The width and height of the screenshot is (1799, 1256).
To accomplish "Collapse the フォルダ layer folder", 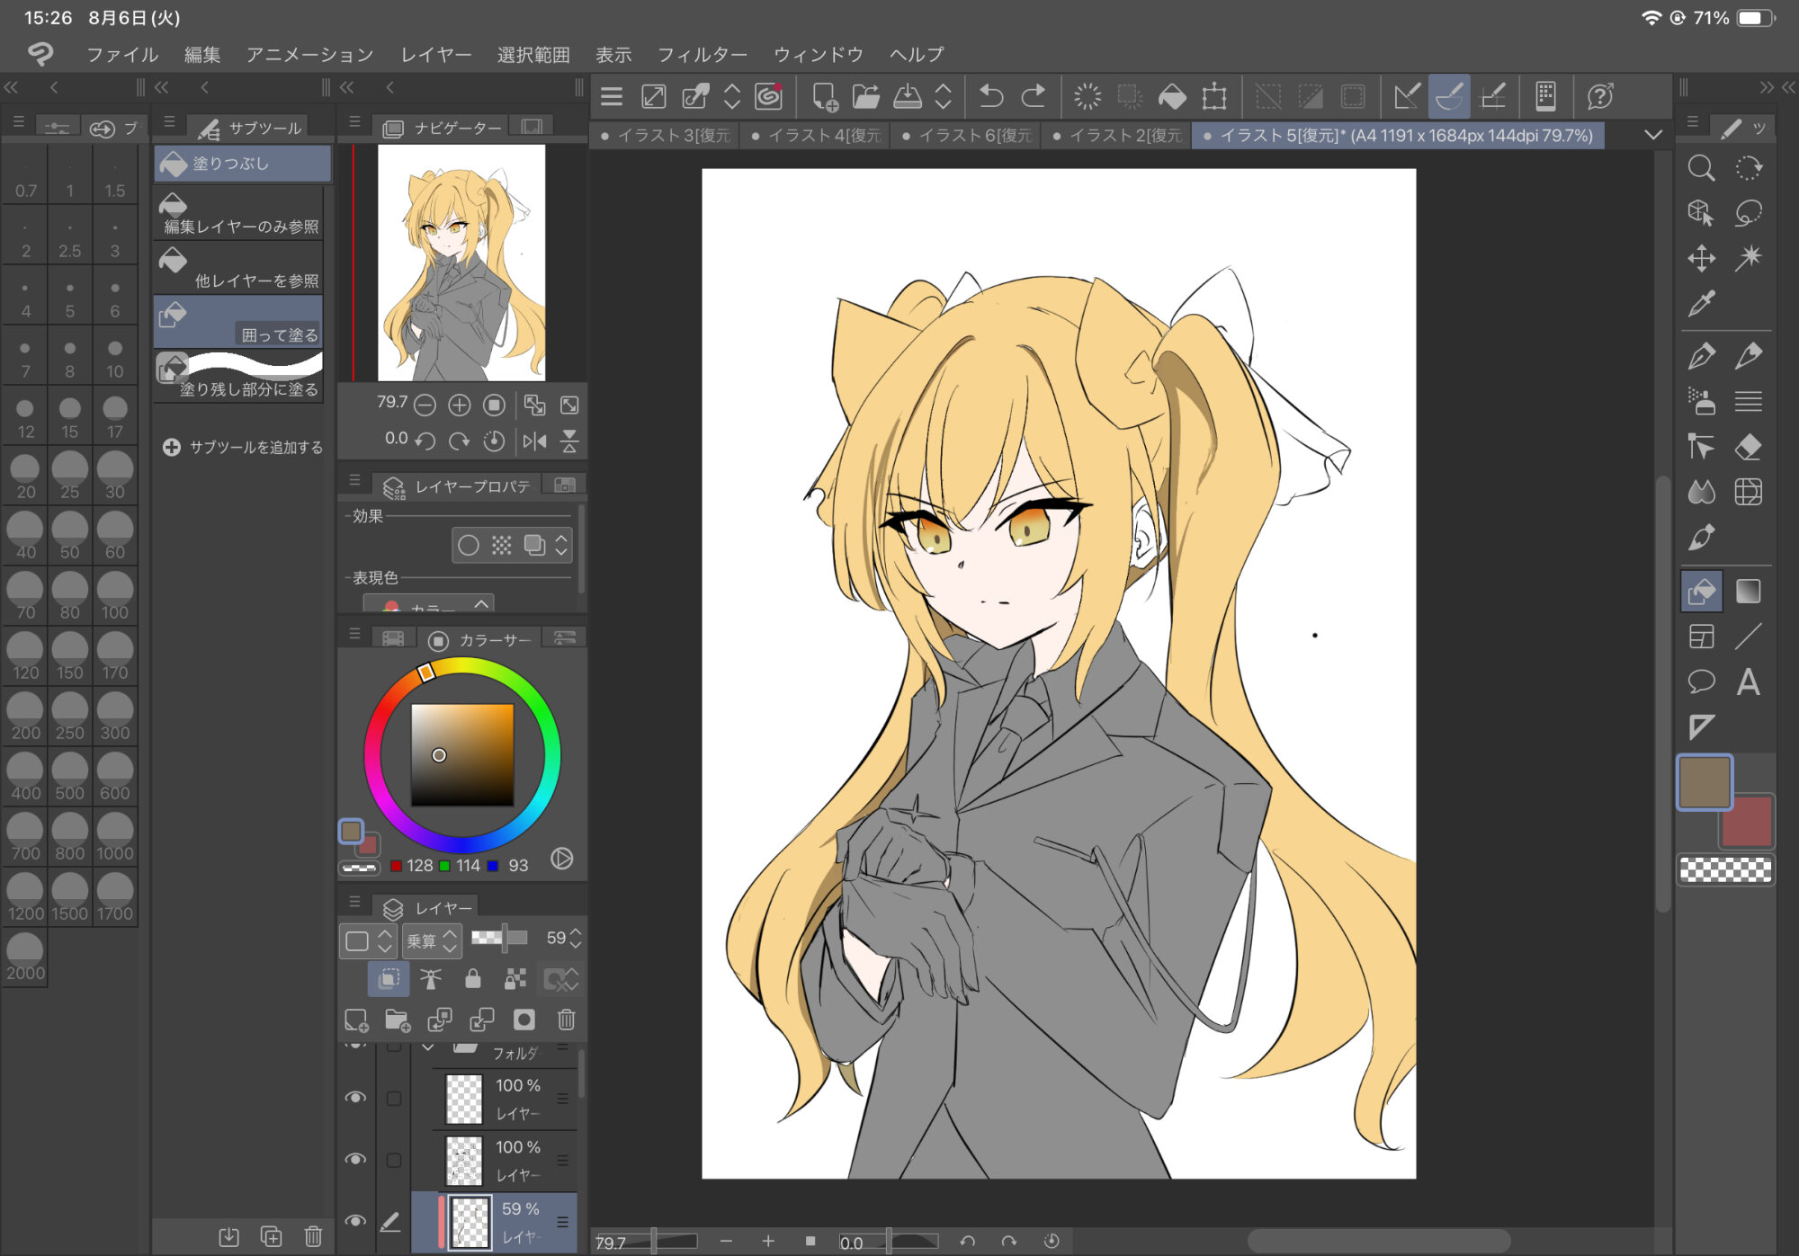I will pyautogui.click(x=428, y=1048).
